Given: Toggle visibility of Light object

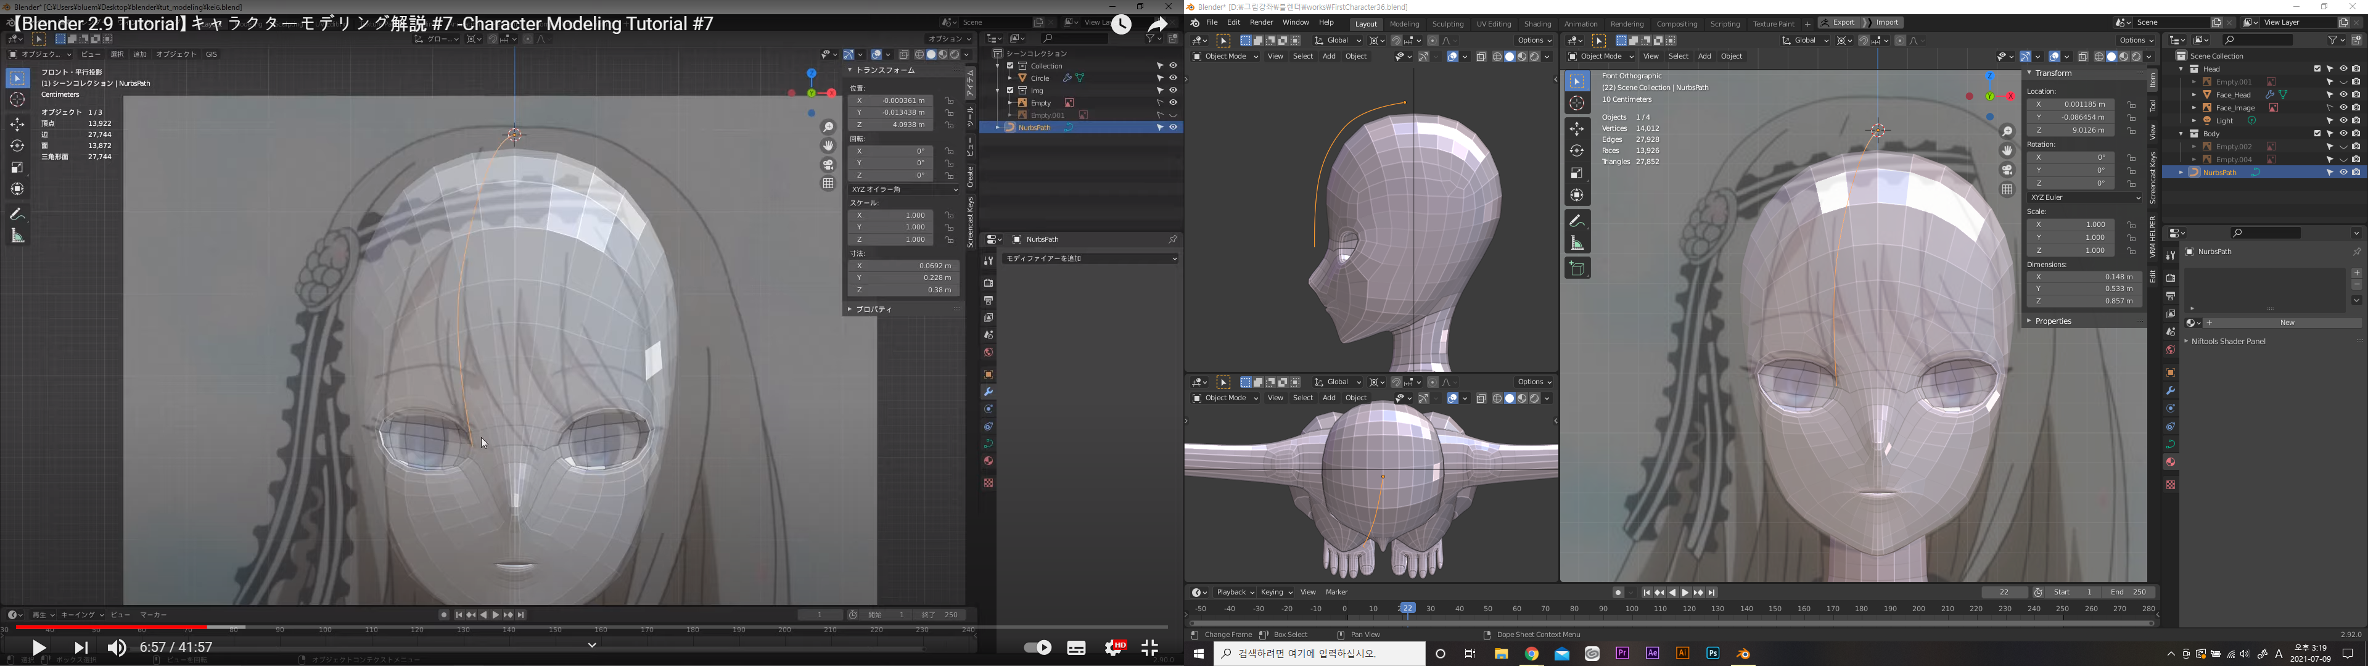Looking at the screenshot, I should (x=2343, y=120).
